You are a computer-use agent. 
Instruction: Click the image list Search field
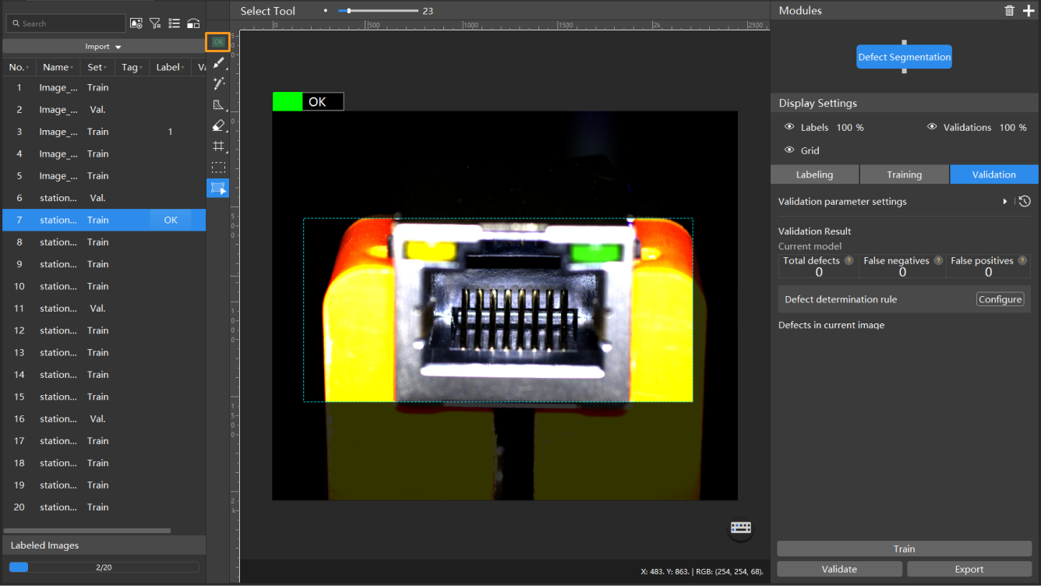(65, 23)
